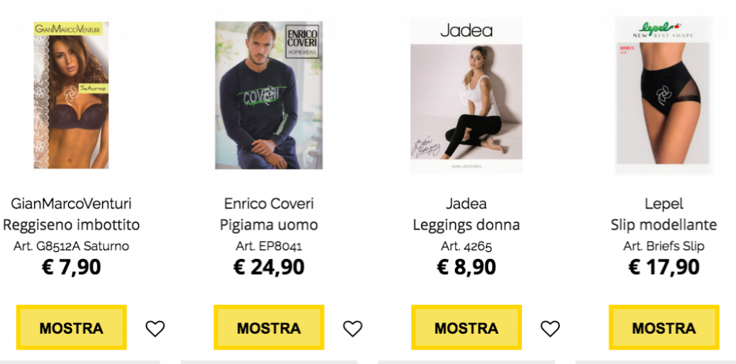The width and height of the screenshot is (736, 364).
Task: Show the Lepel Slip modellante product
Action: pyautogui.click(x=664, y=327)
